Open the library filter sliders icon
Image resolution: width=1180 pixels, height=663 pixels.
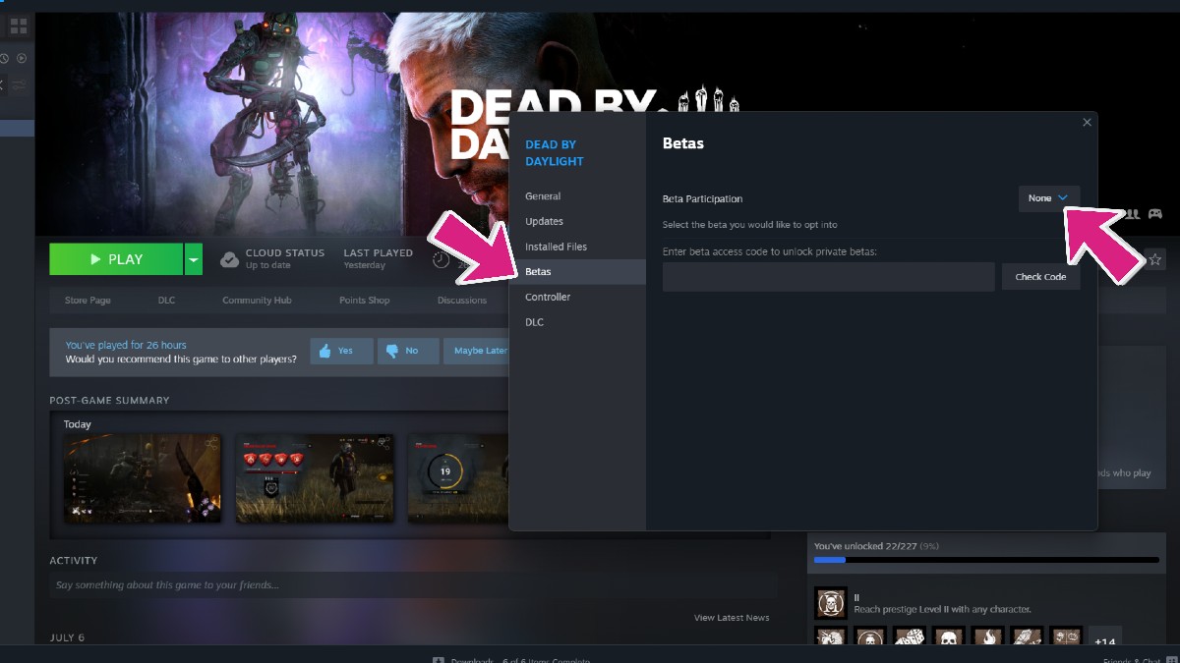[x=19, y=85]
